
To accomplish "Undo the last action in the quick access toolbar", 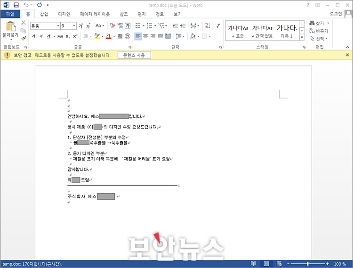I will pyautogui.click(x=26, y=5).
